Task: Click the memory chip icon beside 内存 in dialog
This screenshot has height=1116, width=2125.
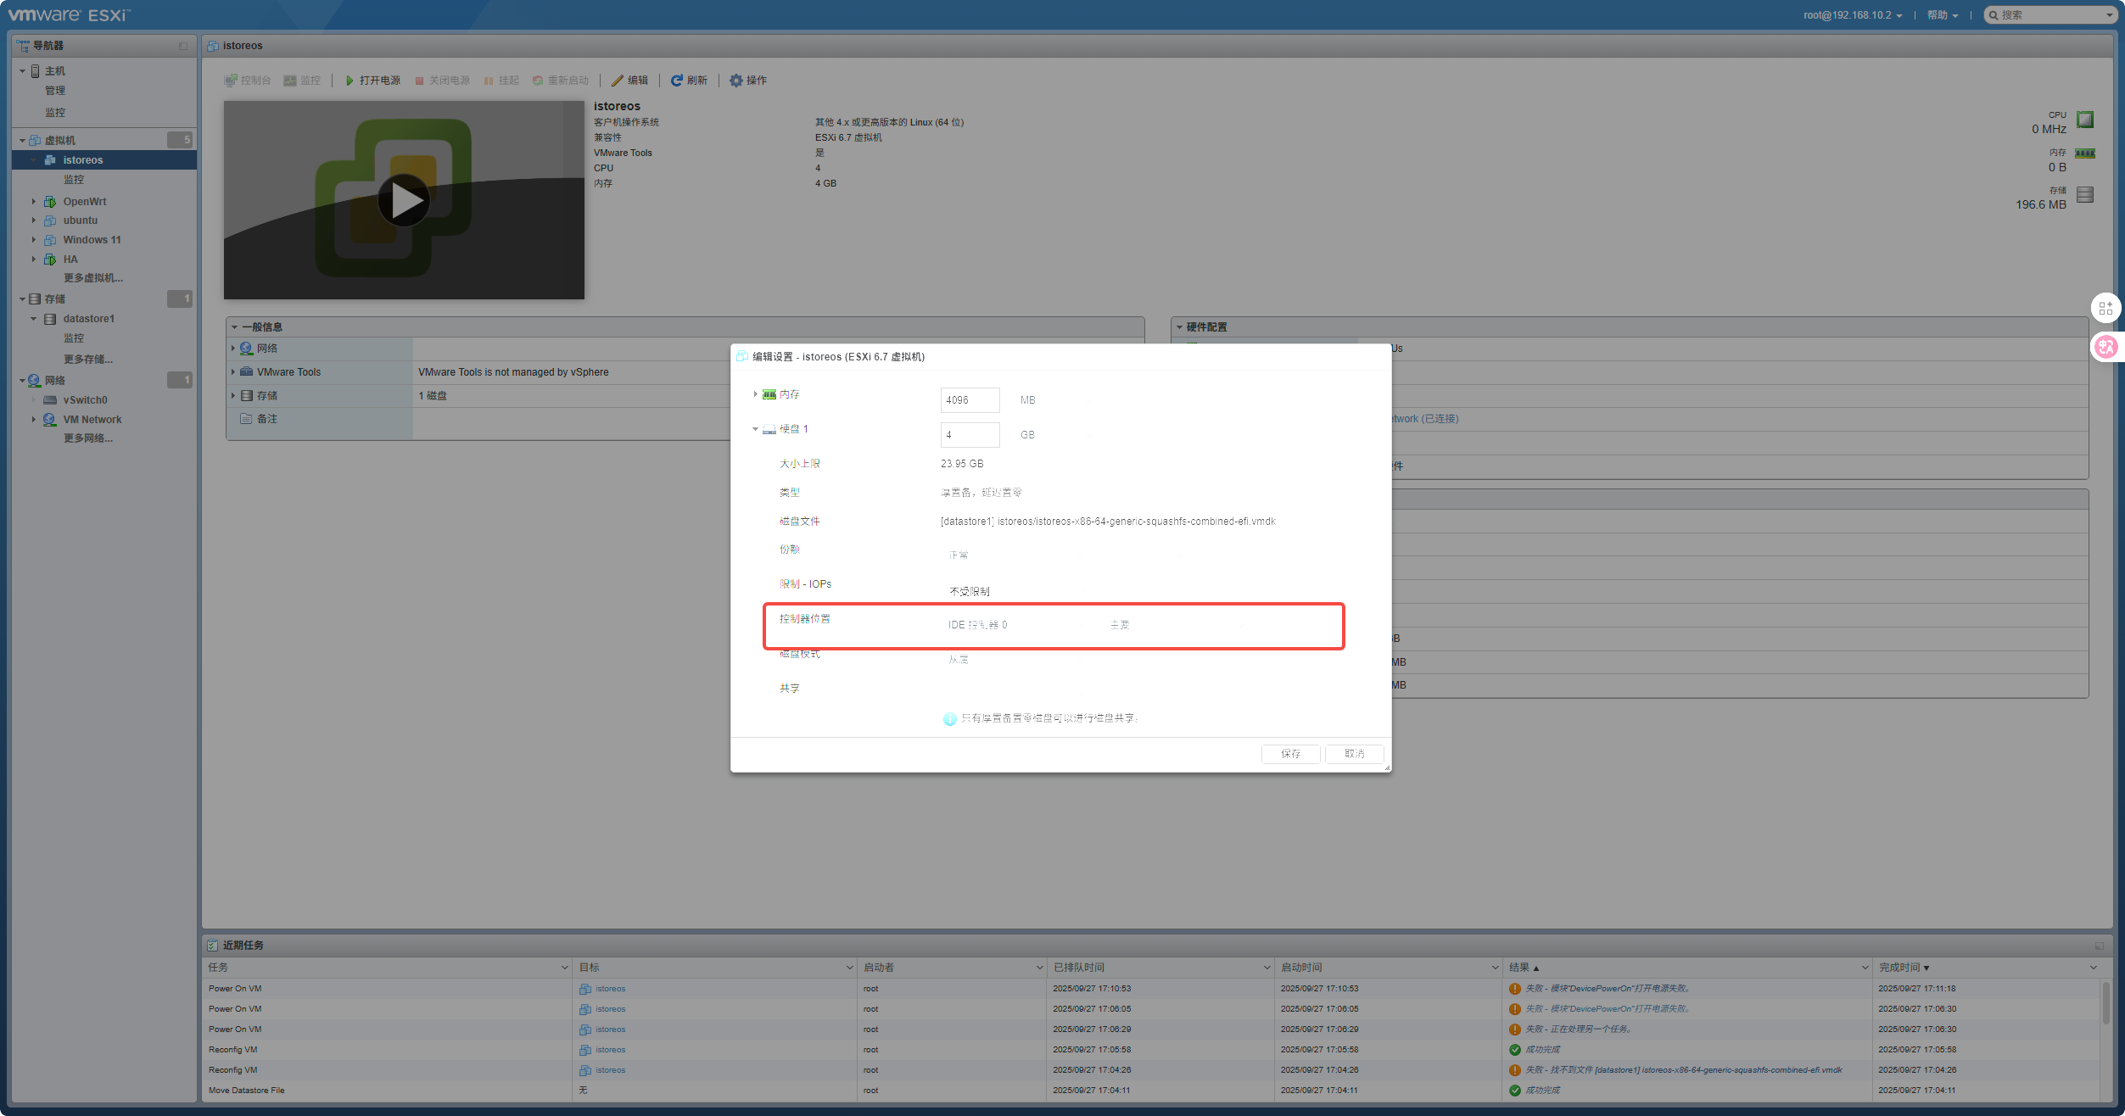Action: coord(769,394)
